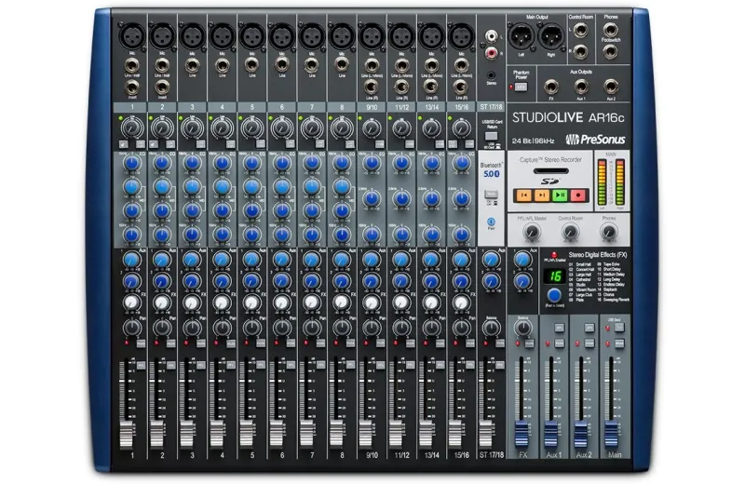The height and width of the screenshot is (484, 745).
Task: Hit the green play/pause button
Action: (x=561, y=195)
